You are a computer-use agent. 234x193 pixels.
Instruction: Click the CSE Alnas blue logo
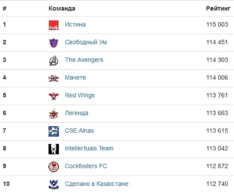[54, 131]
